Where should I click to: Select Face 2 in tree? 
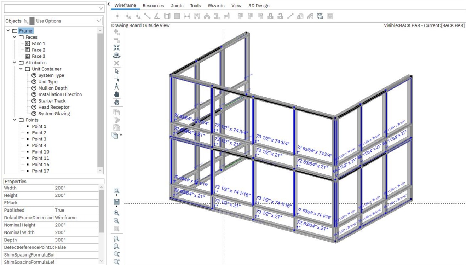tap(38, 50)
